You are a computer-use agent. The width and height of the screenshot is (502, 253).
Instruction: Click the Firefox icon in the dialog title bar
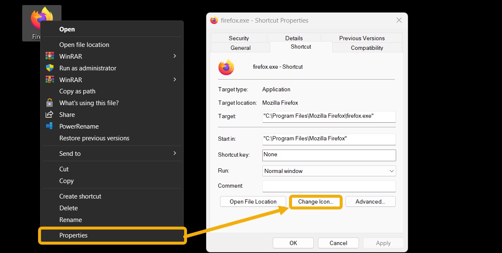click(213, 20)
